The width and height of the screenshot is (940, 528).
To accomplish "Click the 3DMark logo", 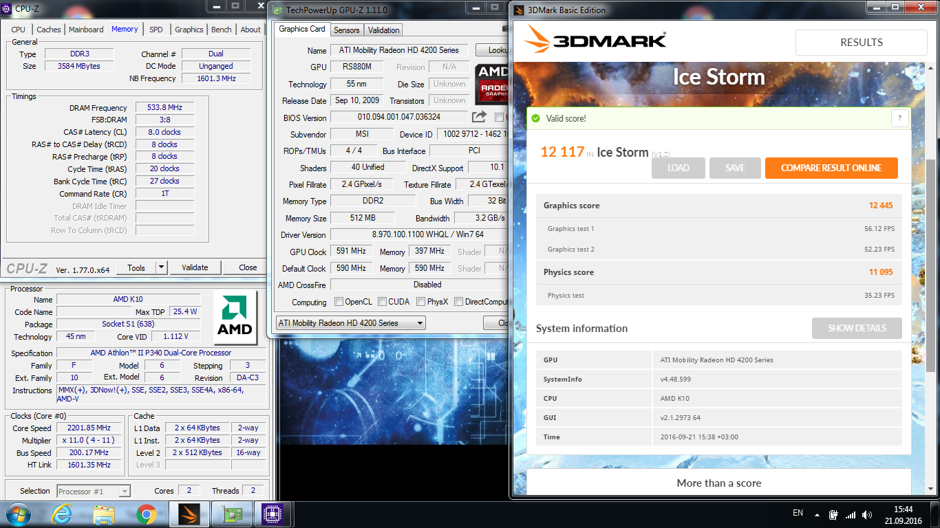I will pyautogui.click(x=595, y=39).
